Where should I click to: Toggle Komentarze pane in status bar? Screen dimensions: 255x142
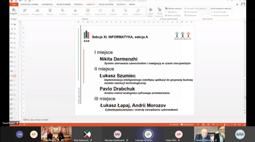point(187,125)
